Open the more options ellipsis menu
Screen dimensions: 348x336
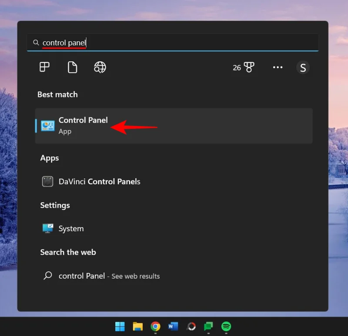point(278,67)
